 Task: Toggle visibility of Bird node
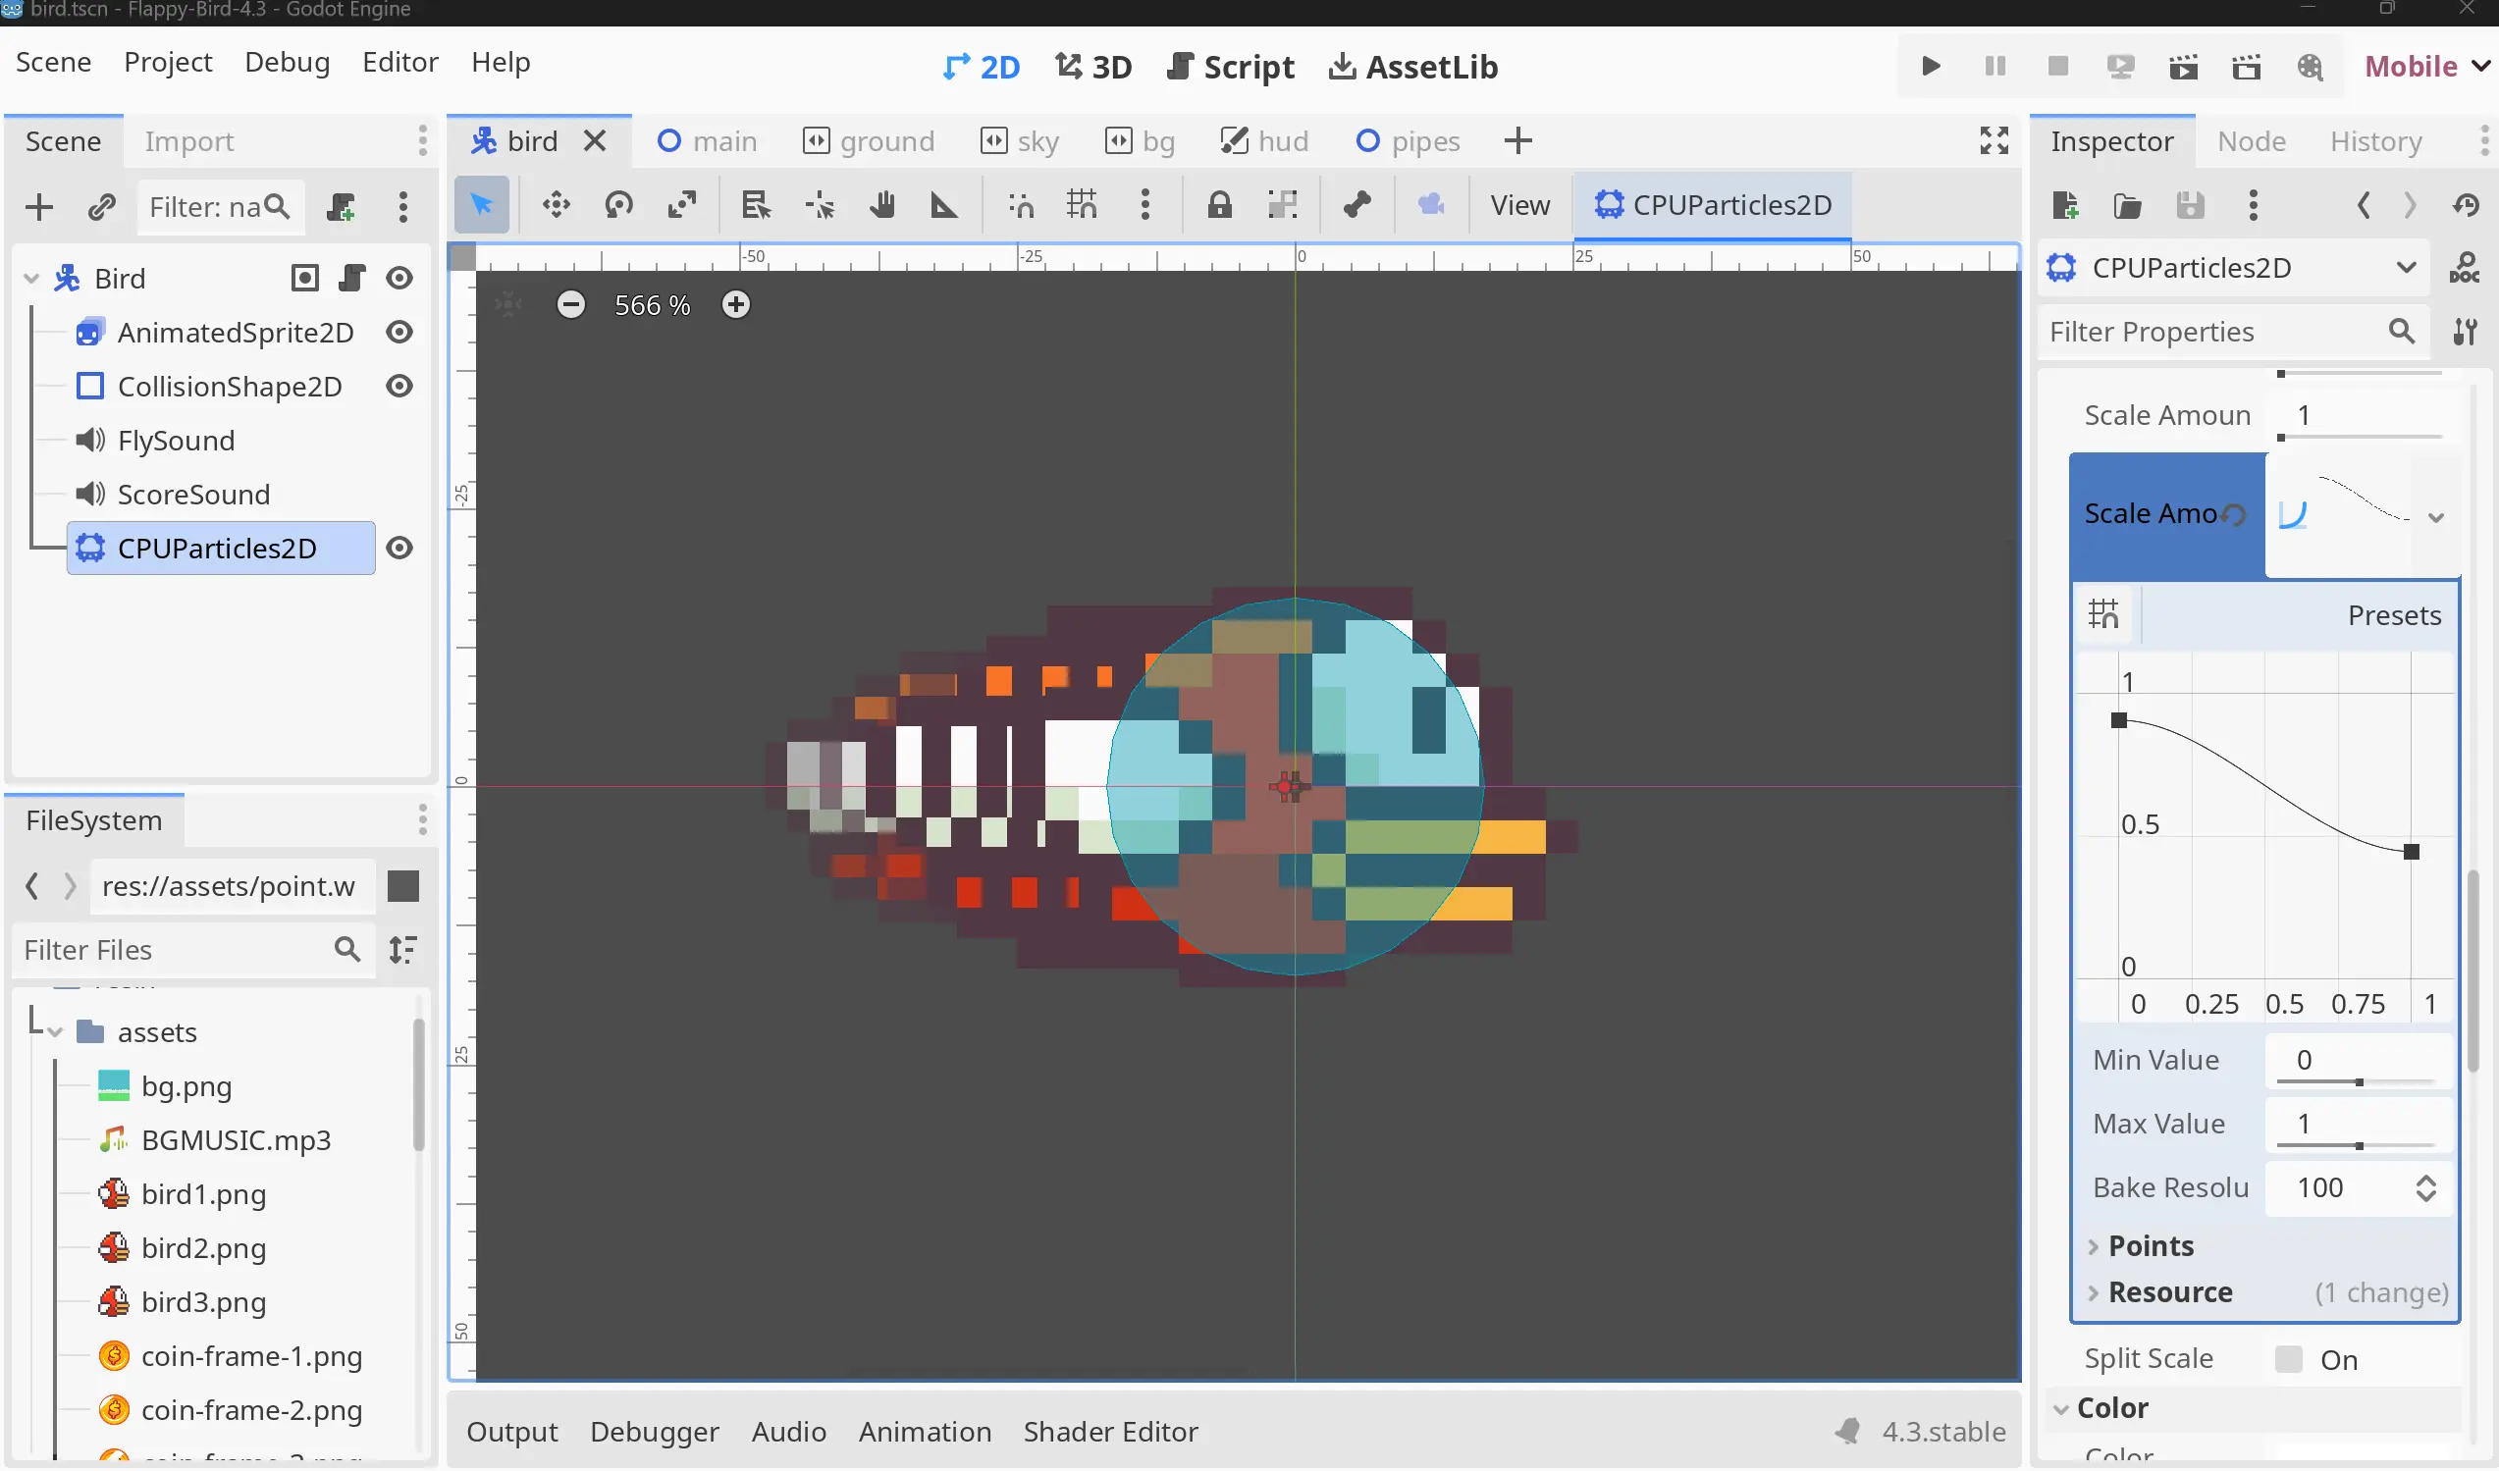[x=399, y=279]
